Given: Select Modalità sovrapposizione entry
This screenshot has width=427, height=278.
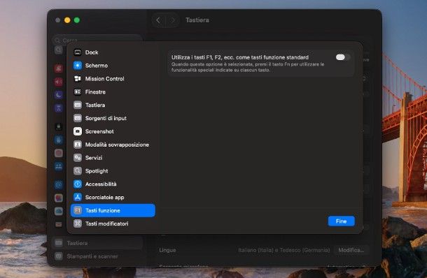Looking at the screenshot, I should click(x=113, y=145).
